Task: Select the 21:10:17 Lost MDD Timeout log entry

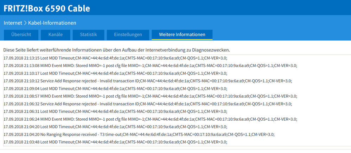Action: [x=115, y=73]
